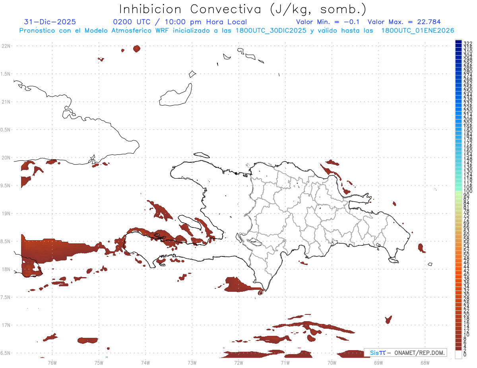Click the title 'Inhibicion Convectiva (J/kg, somb.)'
Viewport: 477px width, 368px height.
pos(242,9)
